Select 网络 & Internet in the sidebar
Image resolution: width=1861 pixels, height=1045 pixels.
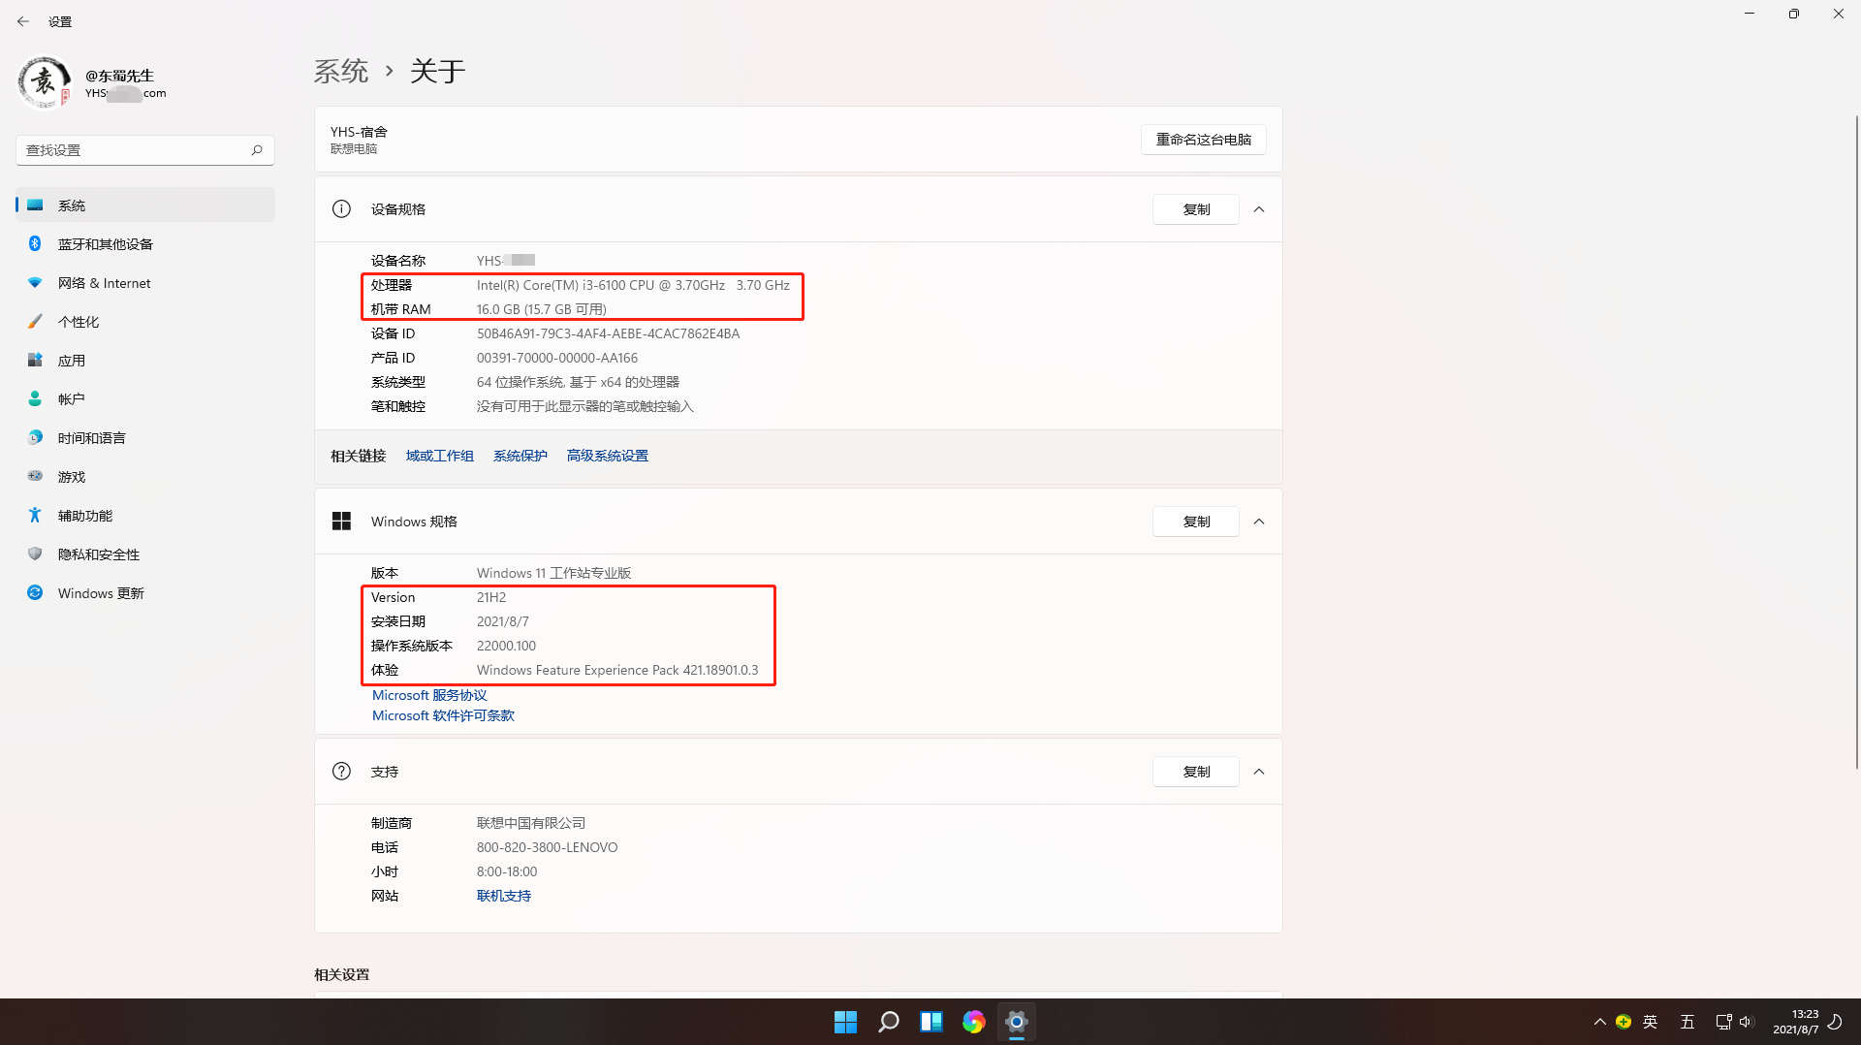[x=102, y=282]
